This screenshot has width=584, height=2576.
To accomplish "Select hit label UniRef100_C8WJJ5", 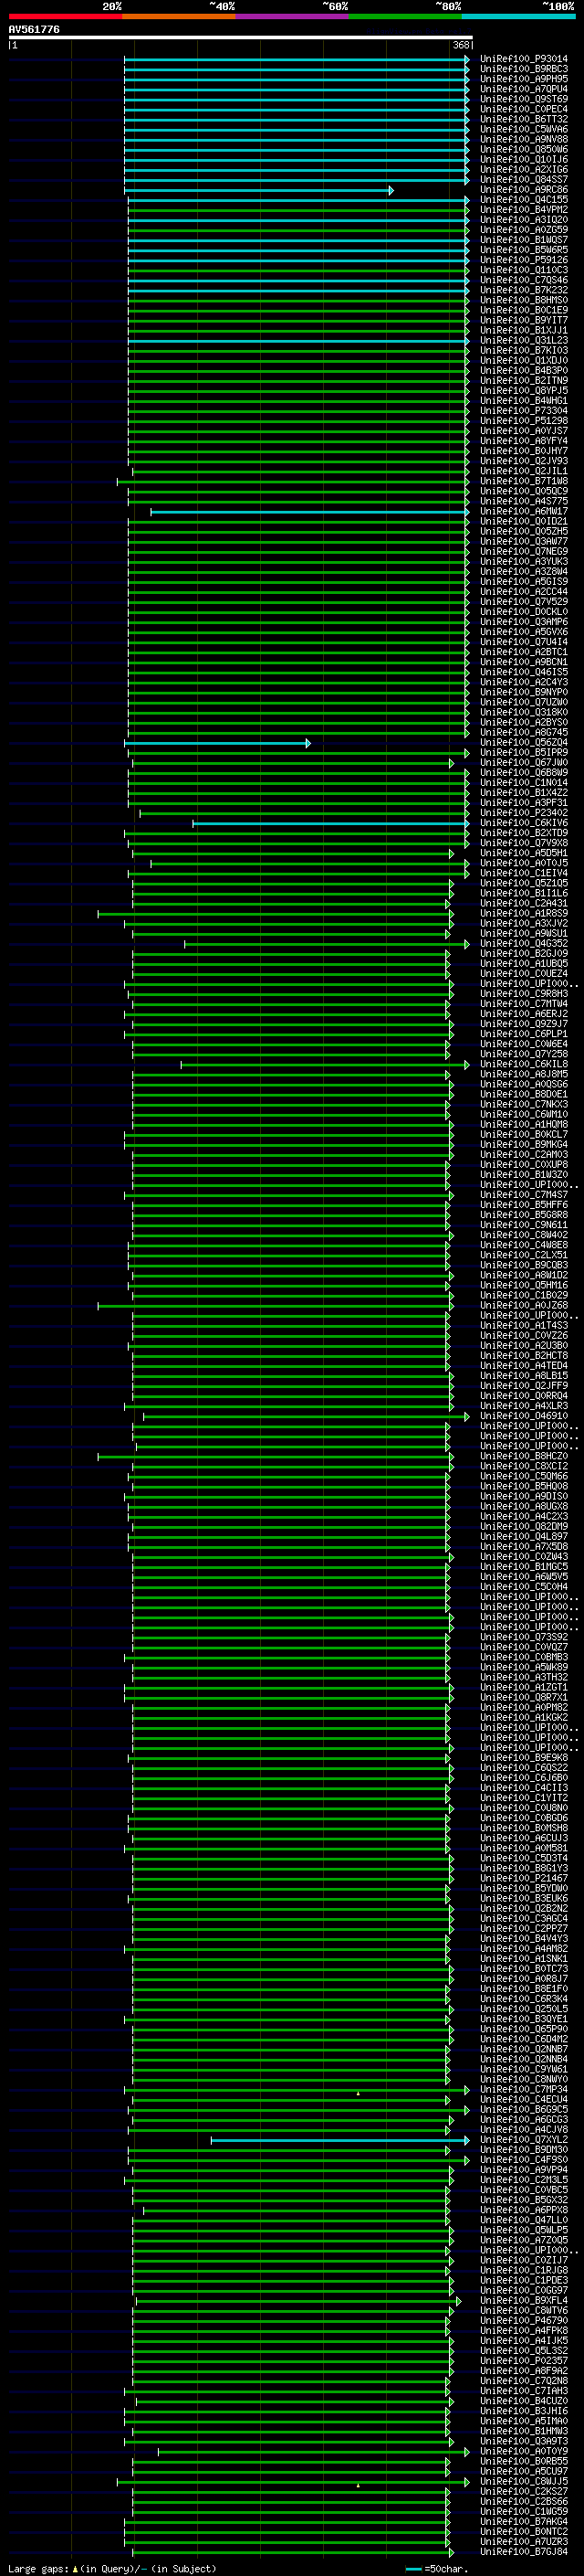I will click(x=524, y=2481).
